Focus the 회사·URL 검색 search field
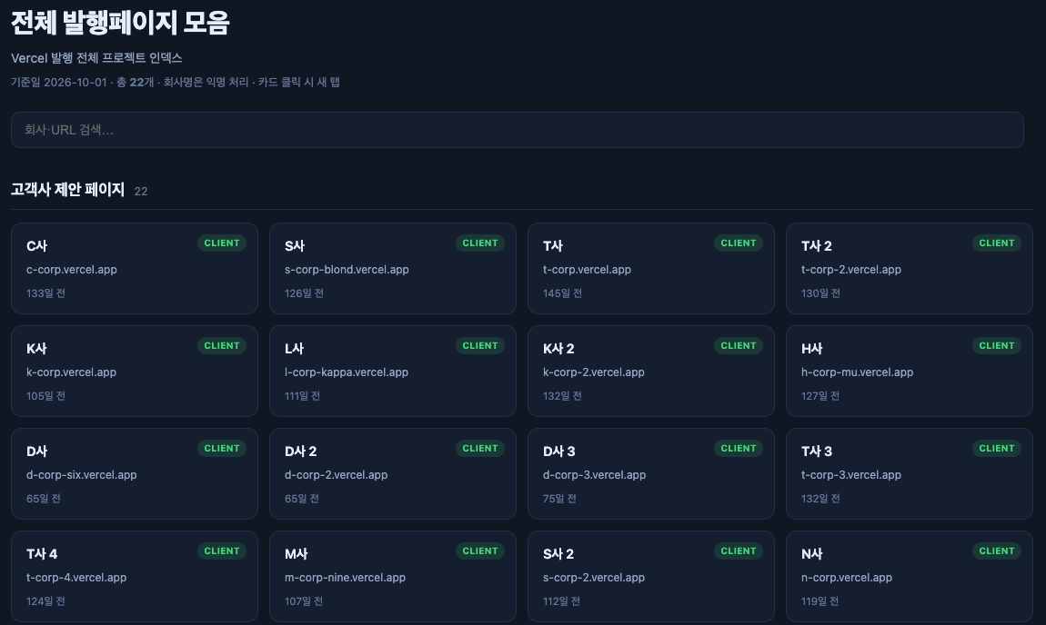The image size is (1046, 625). (x=517, y=130)
